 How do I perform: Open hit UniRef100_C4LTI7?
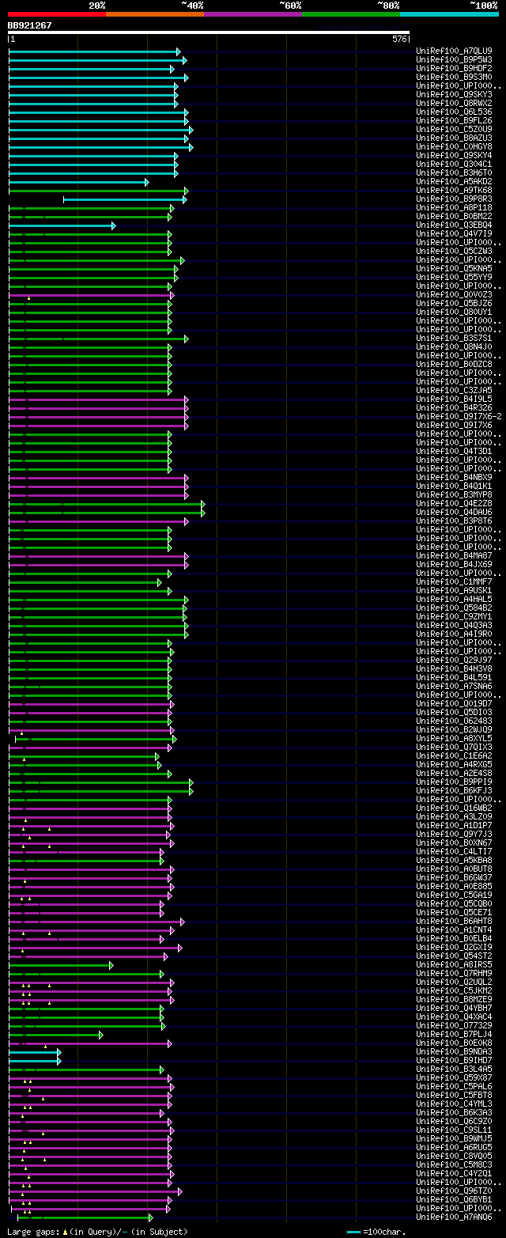click(x=454, y=851)
